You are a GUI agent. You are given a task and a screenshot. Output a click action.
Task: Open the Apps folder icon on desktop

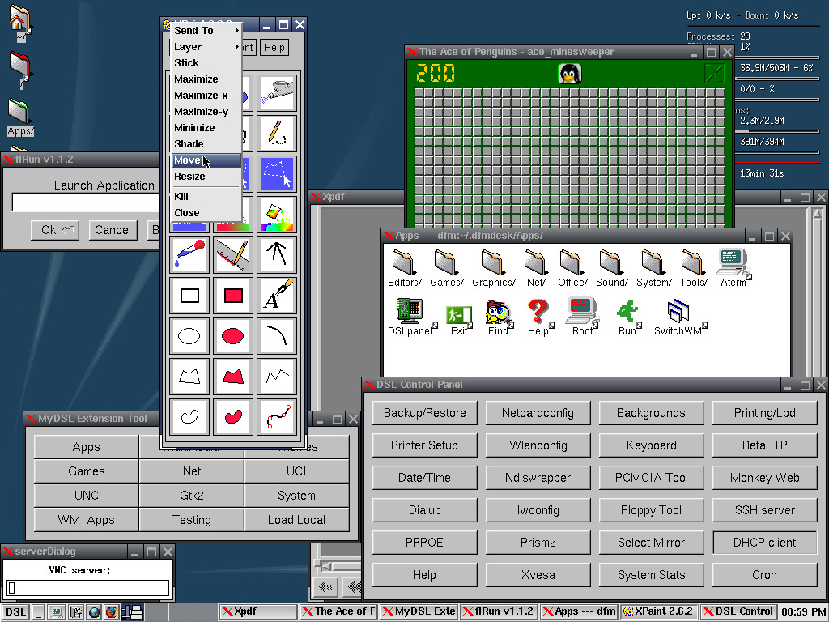[20, 117]
